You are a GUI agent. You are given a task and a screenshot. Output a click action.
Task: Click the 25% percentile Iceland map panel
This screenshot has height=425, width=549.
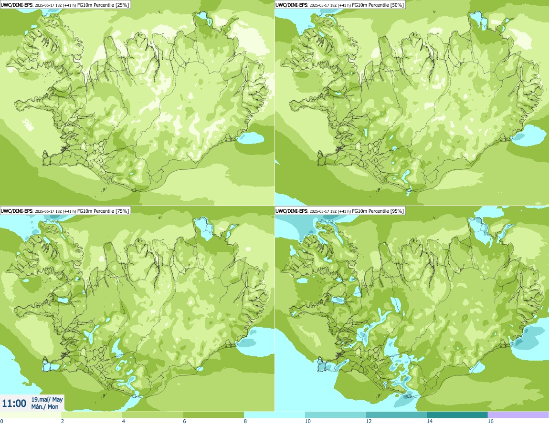pyautogui.click(x=137, y=103)
